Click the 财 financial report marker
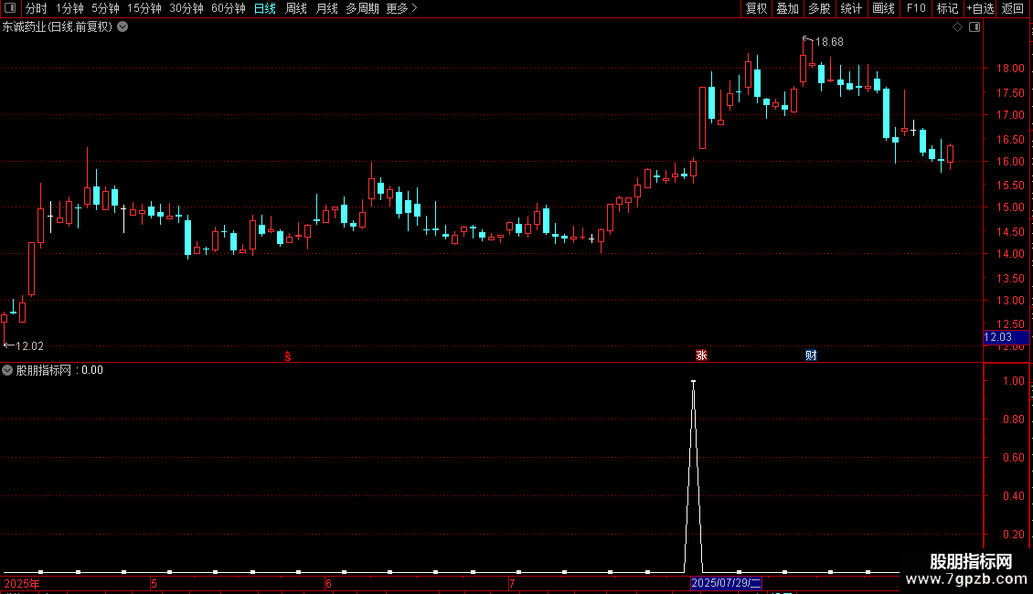 pos(811,355)
